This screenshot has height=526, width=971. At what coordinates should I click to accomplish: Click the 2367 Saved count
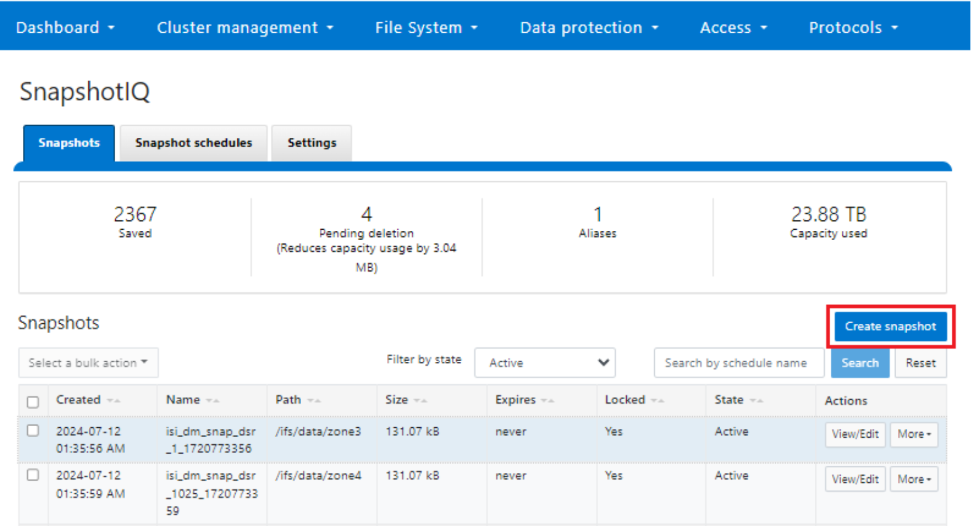pos(135,214)
